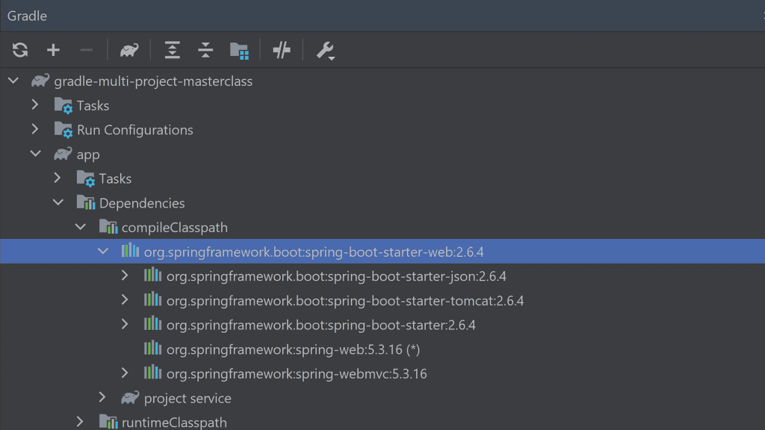
Task: Collapse all nodes in Gradle tree
Action: tap(205, 50)
